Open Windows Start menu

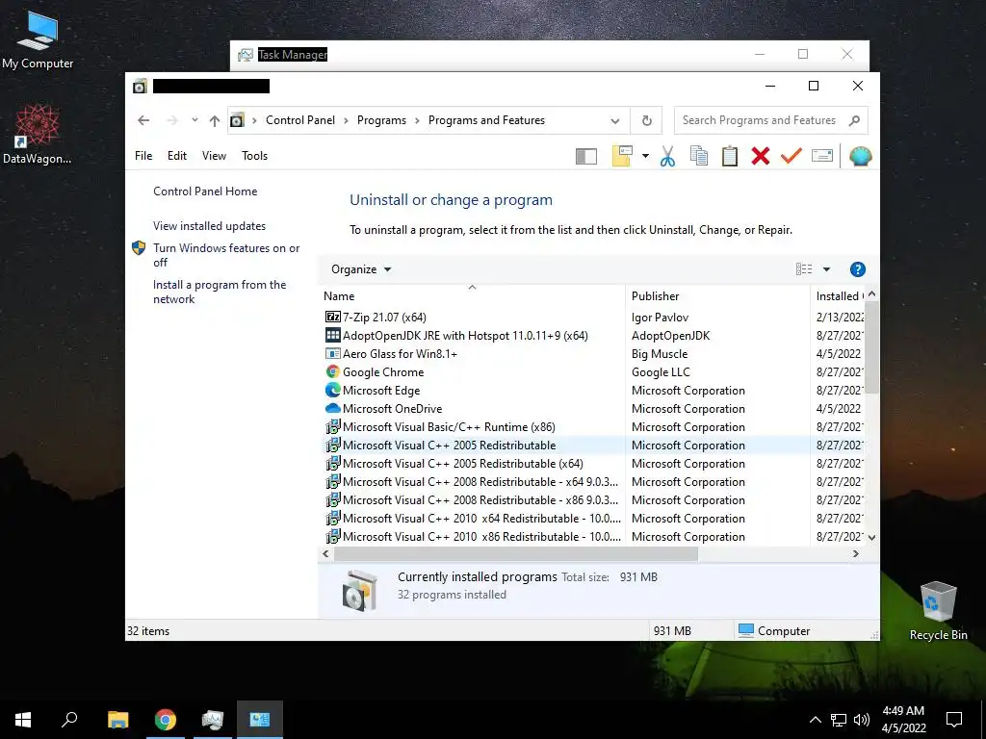[x=23, y=720]
